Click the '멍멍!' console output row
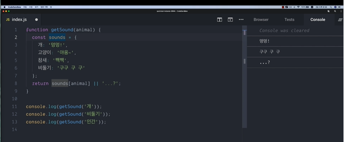 point(295,41)
